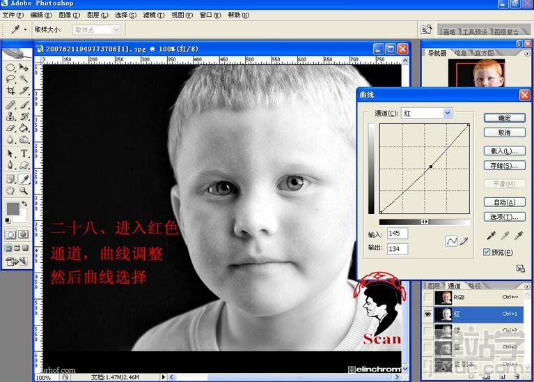Select the Clone Stamp tool
This screenshot has width=534, height=382.
click(x=10, y=116)
